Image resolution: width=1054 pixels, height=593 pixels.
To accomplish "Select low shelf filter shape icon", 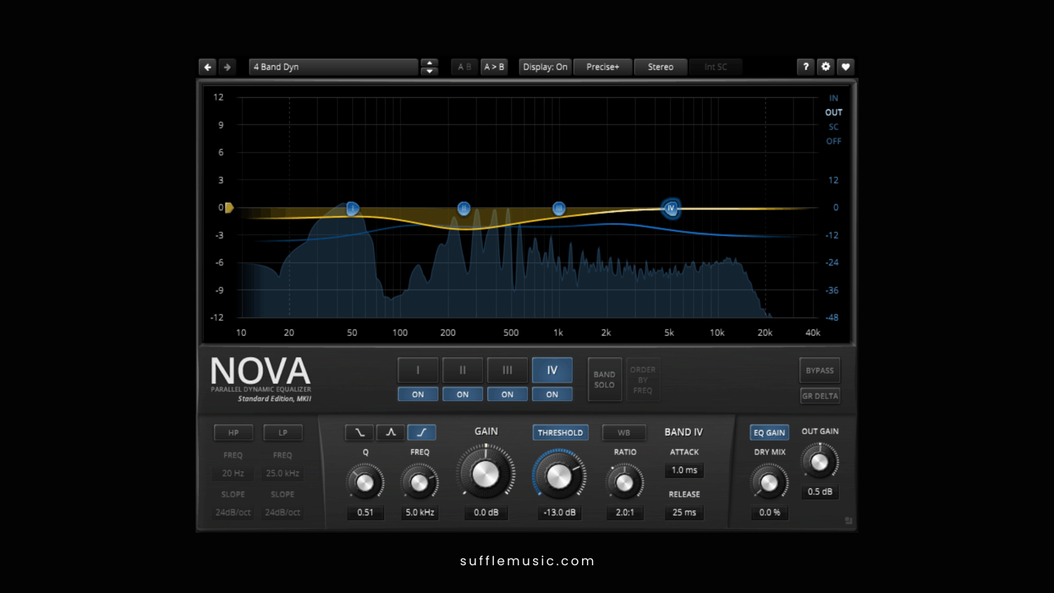I will click(359, 432).
